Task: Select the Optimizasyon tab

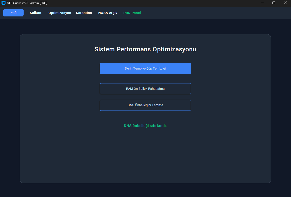Action: (x=60, y=13)
